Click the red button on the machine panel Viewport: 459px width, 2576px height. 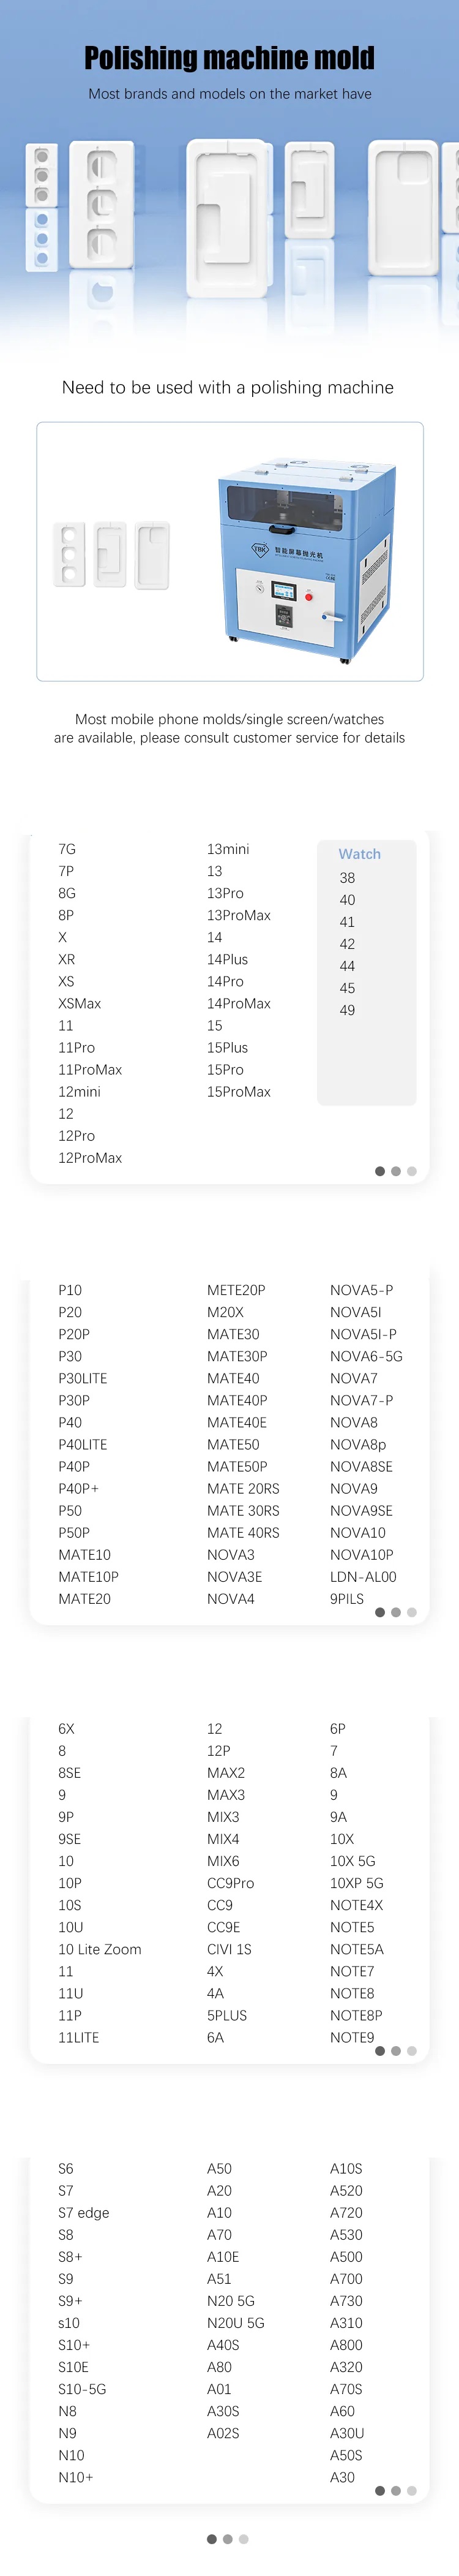tap(309, 596)
